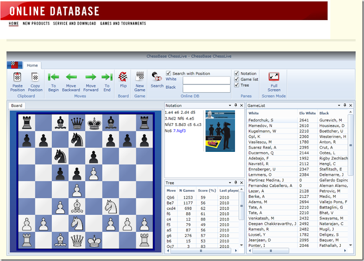Open the GameList panel dropdown arrow
This screenshot has width=364, height=261.
point(339,105)
